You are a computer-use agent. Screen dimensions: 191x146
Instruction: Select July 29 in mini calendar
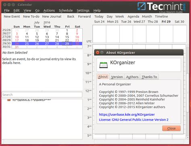(67, 44)
